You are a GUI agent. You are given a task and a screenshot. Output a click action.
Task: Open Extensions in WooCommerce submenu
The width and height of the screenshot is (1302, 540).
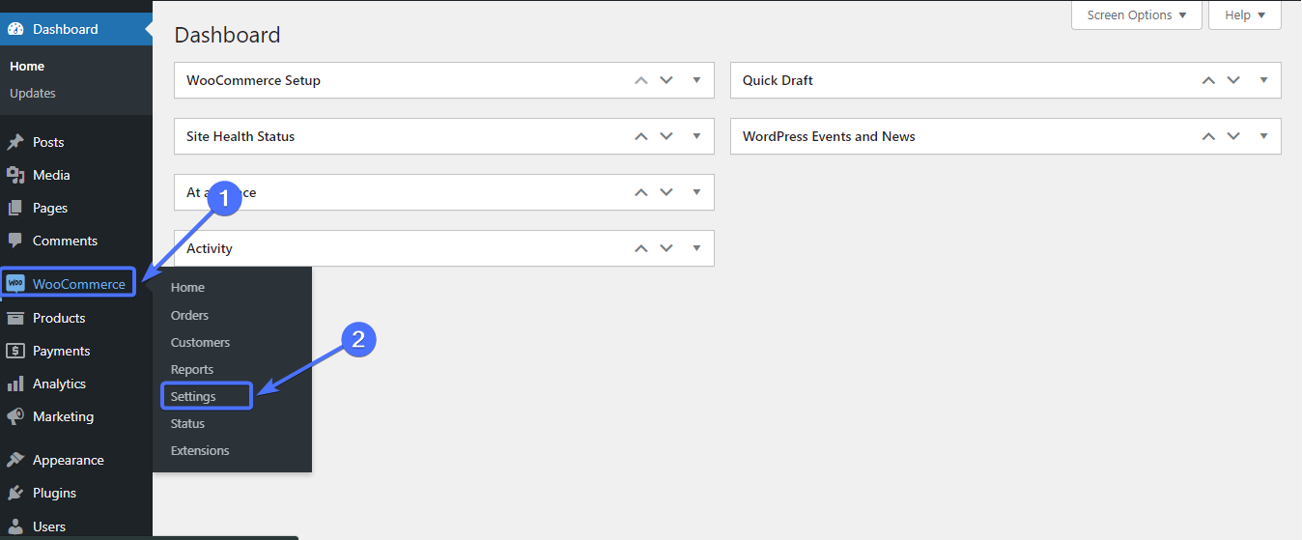click(x=200, y=450)
